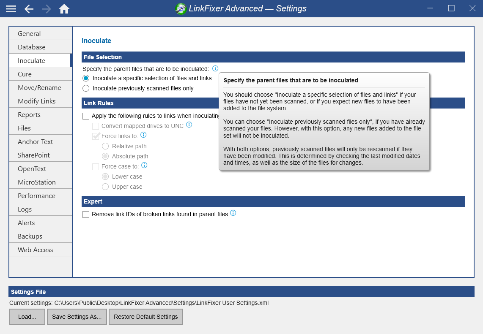Go forward with the right arrow

47,8
